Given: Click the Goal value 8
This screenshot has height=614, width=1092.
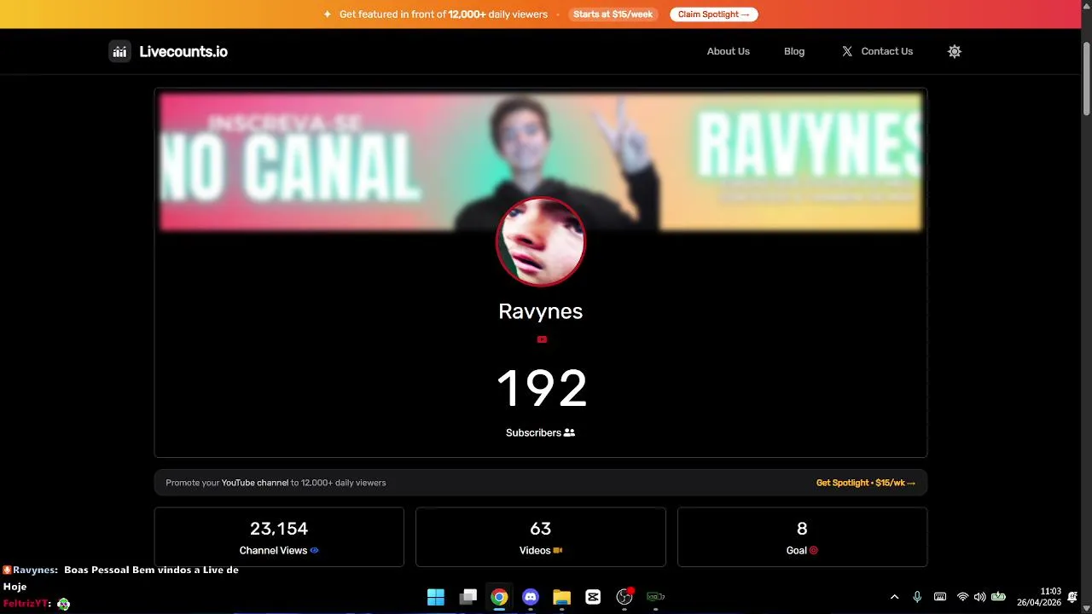Looking at the screenshot, I should (x=802, y=529).
